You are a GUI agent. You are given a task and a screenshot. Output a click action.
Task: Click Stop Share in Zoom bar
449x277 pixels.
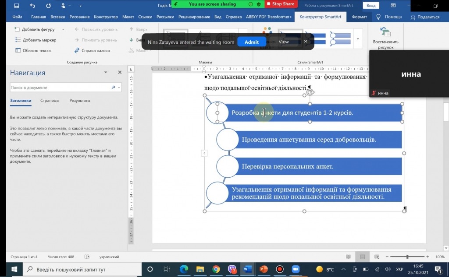coord(280,4)
